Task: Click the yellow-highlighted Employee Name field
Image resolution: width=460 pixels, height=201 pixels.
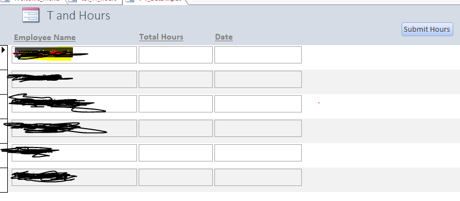Action: [x=74, y=55]
